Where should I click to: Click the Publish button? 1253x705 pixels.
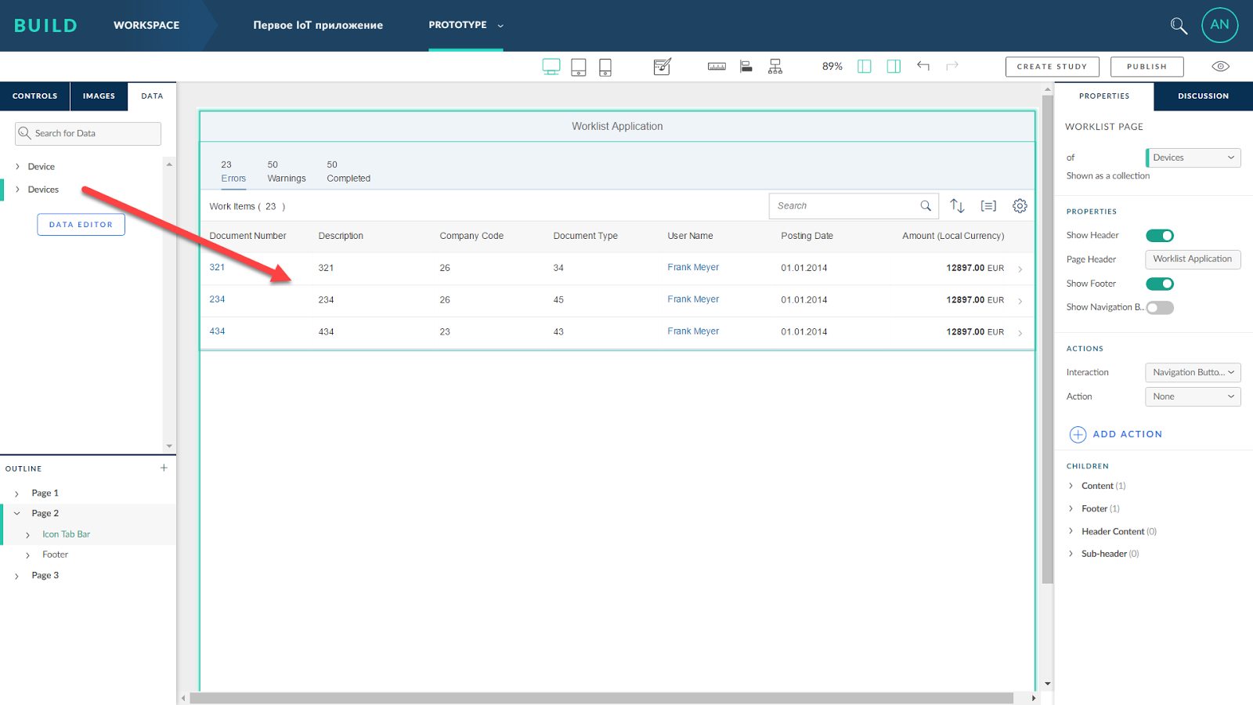coord(1146,67)
